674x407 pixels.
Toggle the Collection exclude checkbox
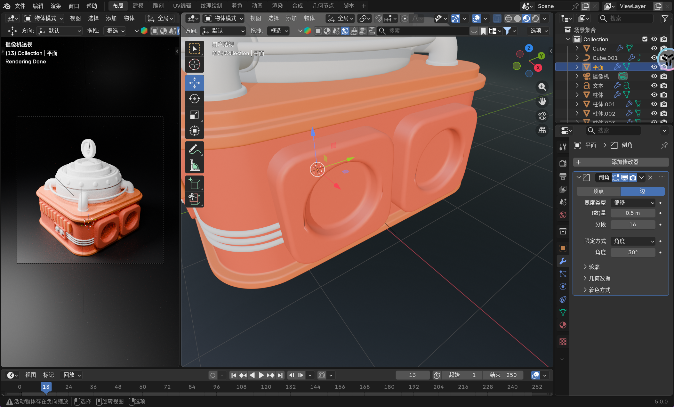pos(645,39)
